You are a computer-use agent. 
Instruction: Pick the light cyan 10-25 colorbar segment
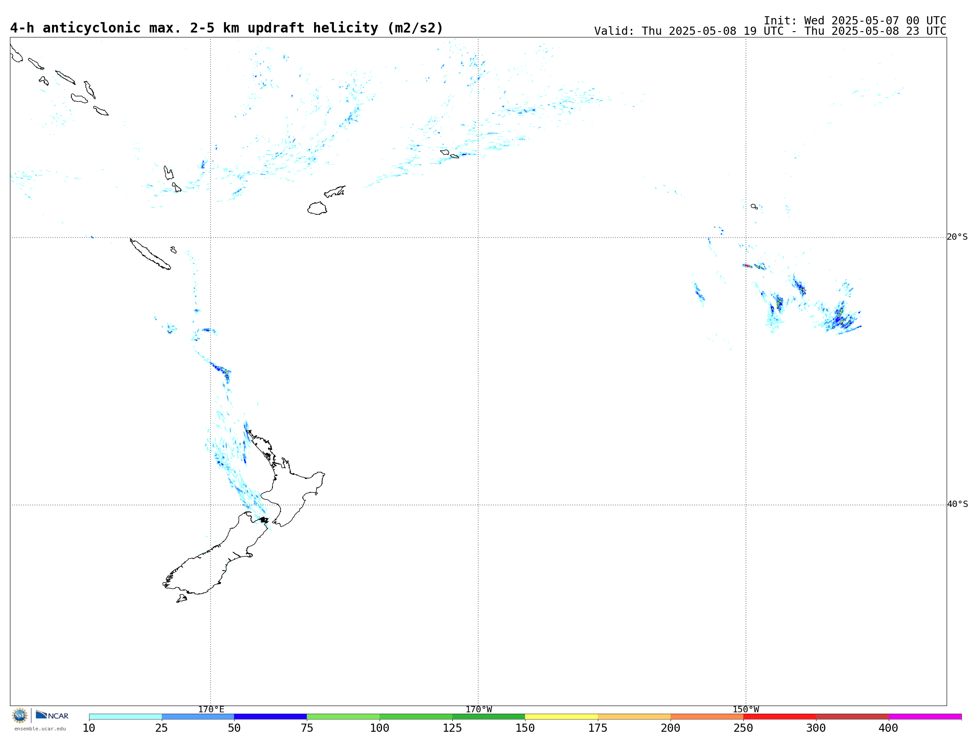pos(125,717)
